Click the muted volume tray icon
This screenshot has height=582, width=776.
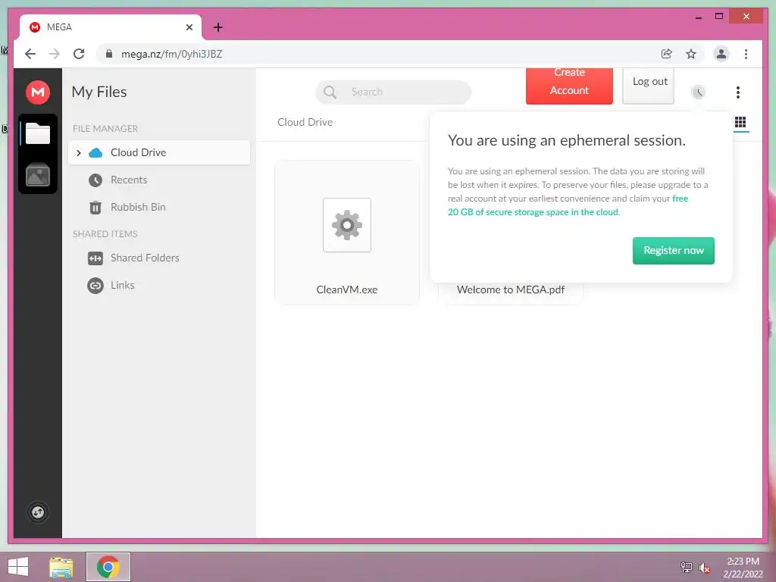704,568
